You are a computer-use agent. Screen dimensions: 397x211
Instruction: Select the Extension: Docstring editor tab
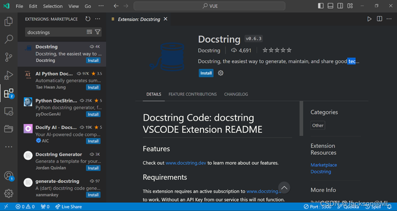pyautogui.click(x=139, y=19)
